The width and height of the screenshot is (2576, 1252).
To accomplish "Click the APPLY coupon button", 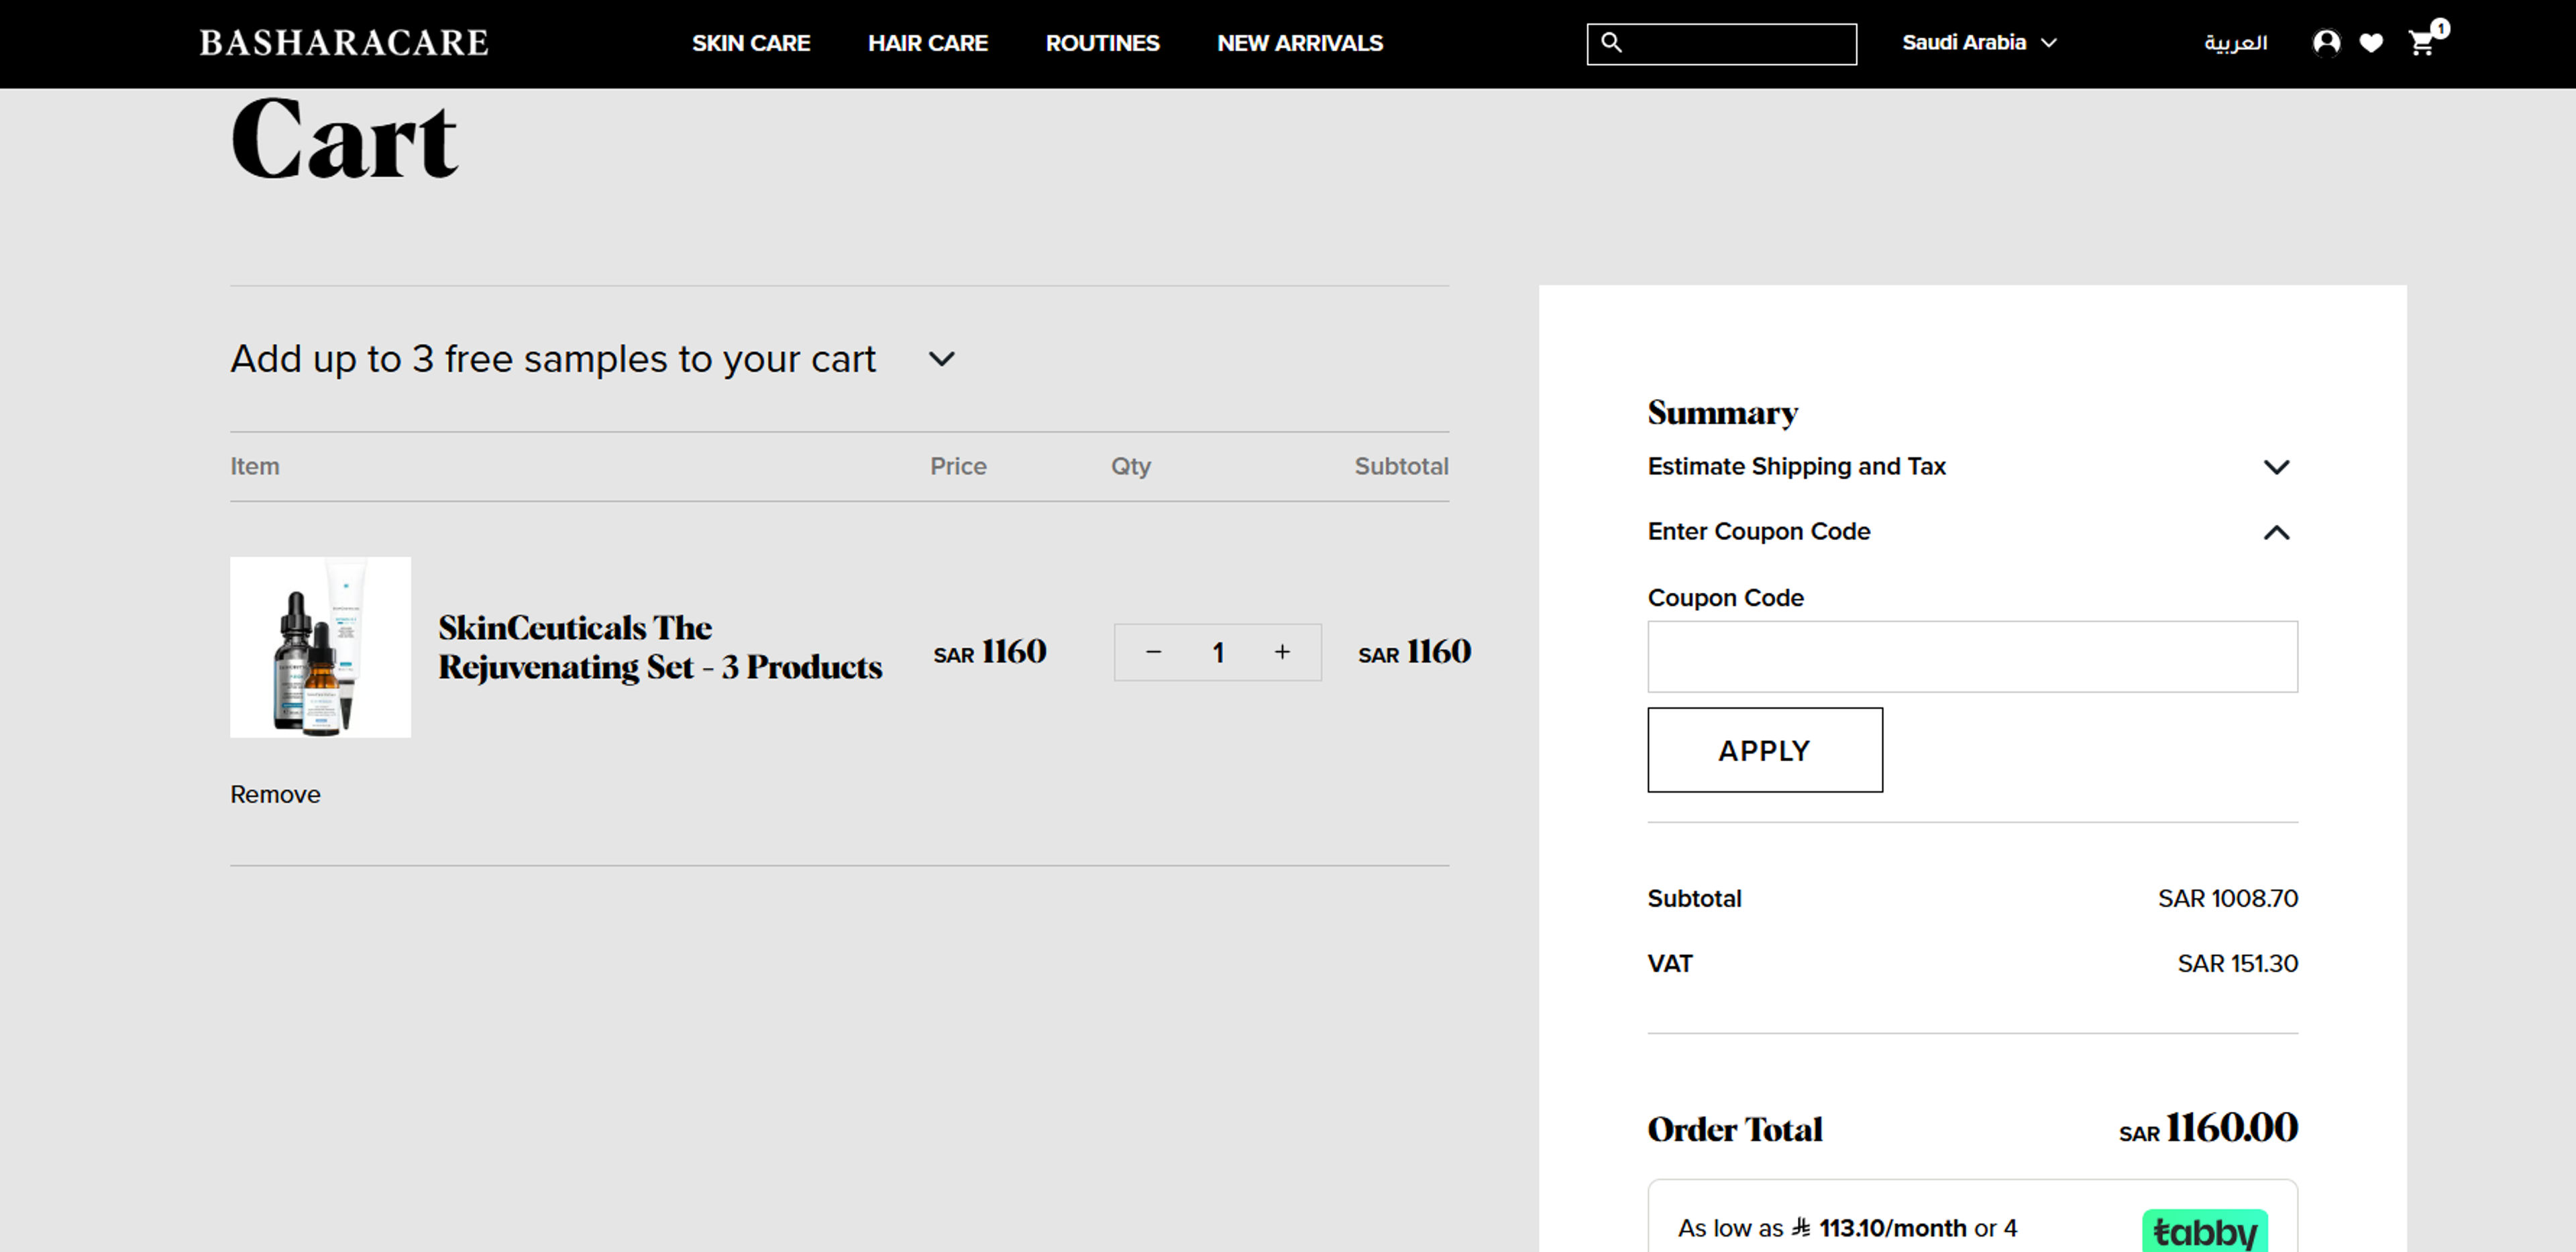I will (x=1765, y=750).
